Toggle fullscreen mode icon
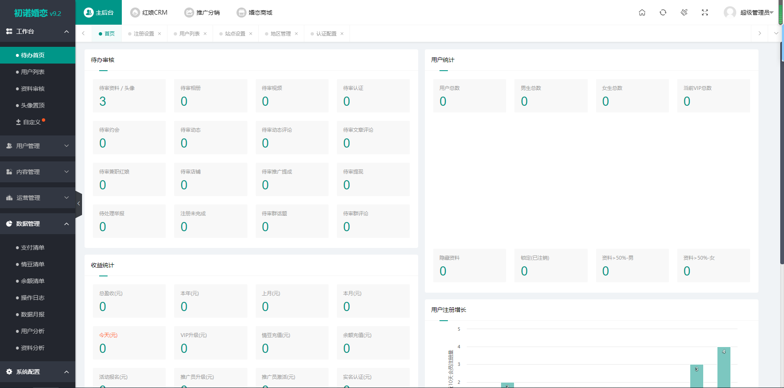Image resolution: width=784 pixels, height=388 pixels. pos(705,13)
